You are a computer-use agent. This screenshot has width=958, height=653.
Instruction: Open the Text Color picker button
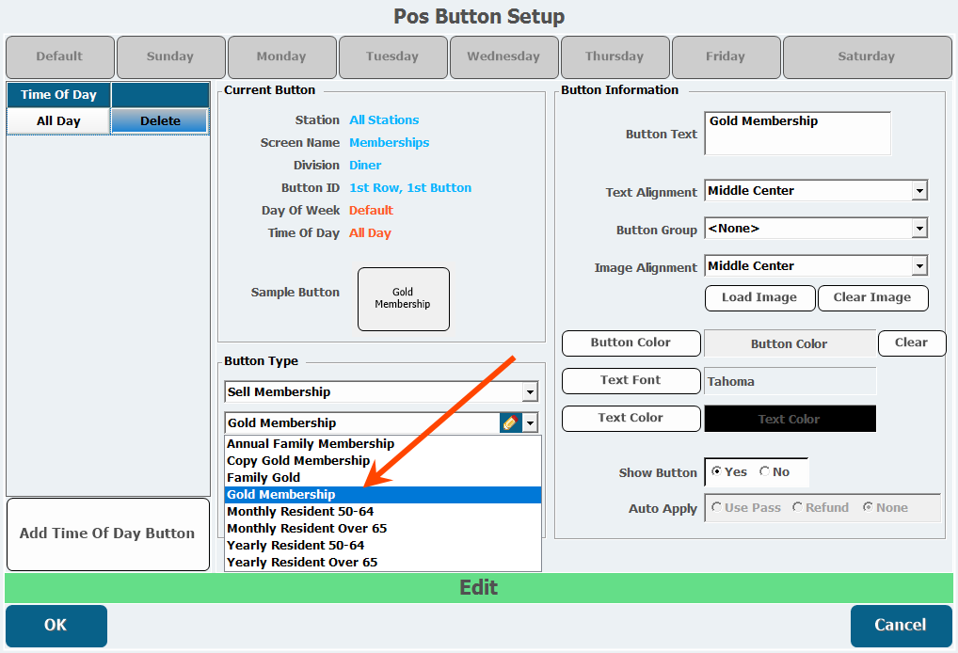631,419
